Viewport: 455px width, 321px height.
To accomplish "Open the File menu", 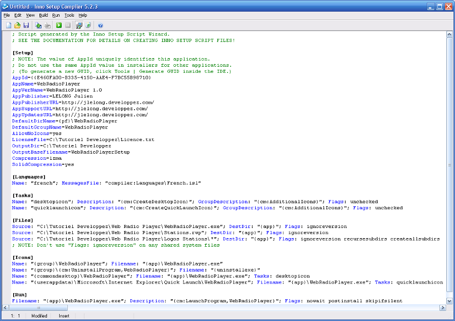I will pyautogui.click(x=7, y=15).
